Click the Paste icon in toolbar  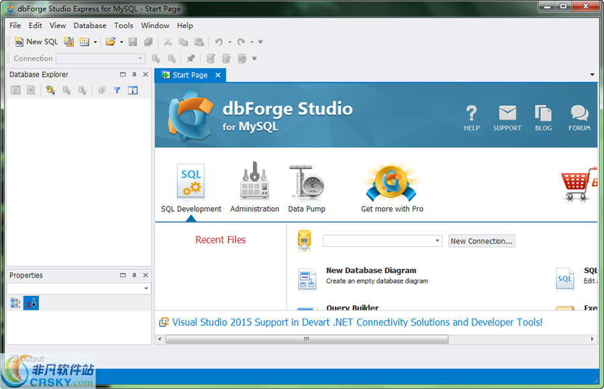tap(199, 42)
